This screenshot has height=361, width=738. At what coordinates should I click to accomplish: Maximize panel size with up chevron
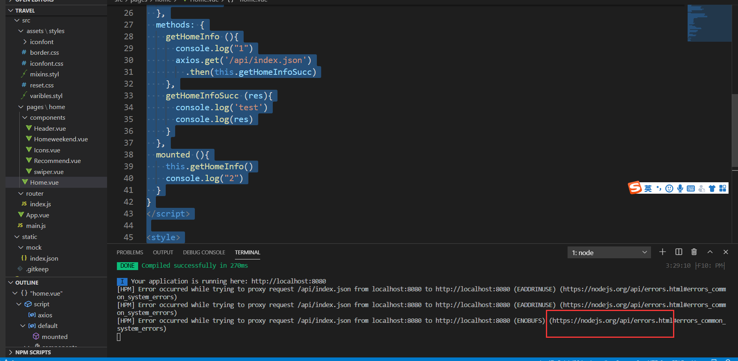pyautogui.click(x=710, y=252)
